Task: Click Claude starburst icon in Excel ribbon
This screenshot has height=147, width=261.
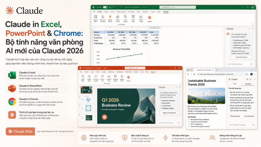Action: pyautogui.click(x=150, y=17)
